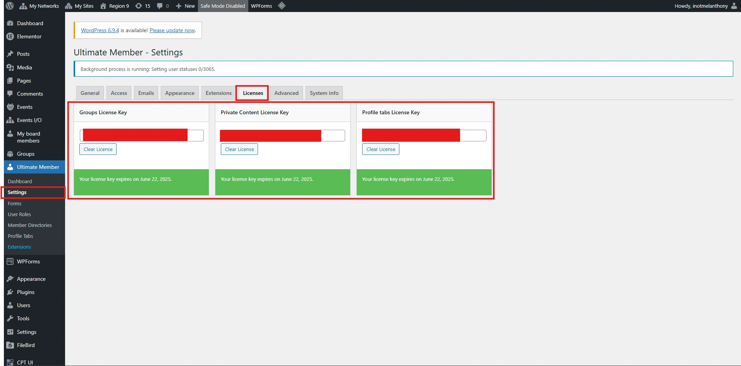This screenshot has width=741, height=366.
Task: Click the diamond icon next to WPForms
Action: point(282,6)
